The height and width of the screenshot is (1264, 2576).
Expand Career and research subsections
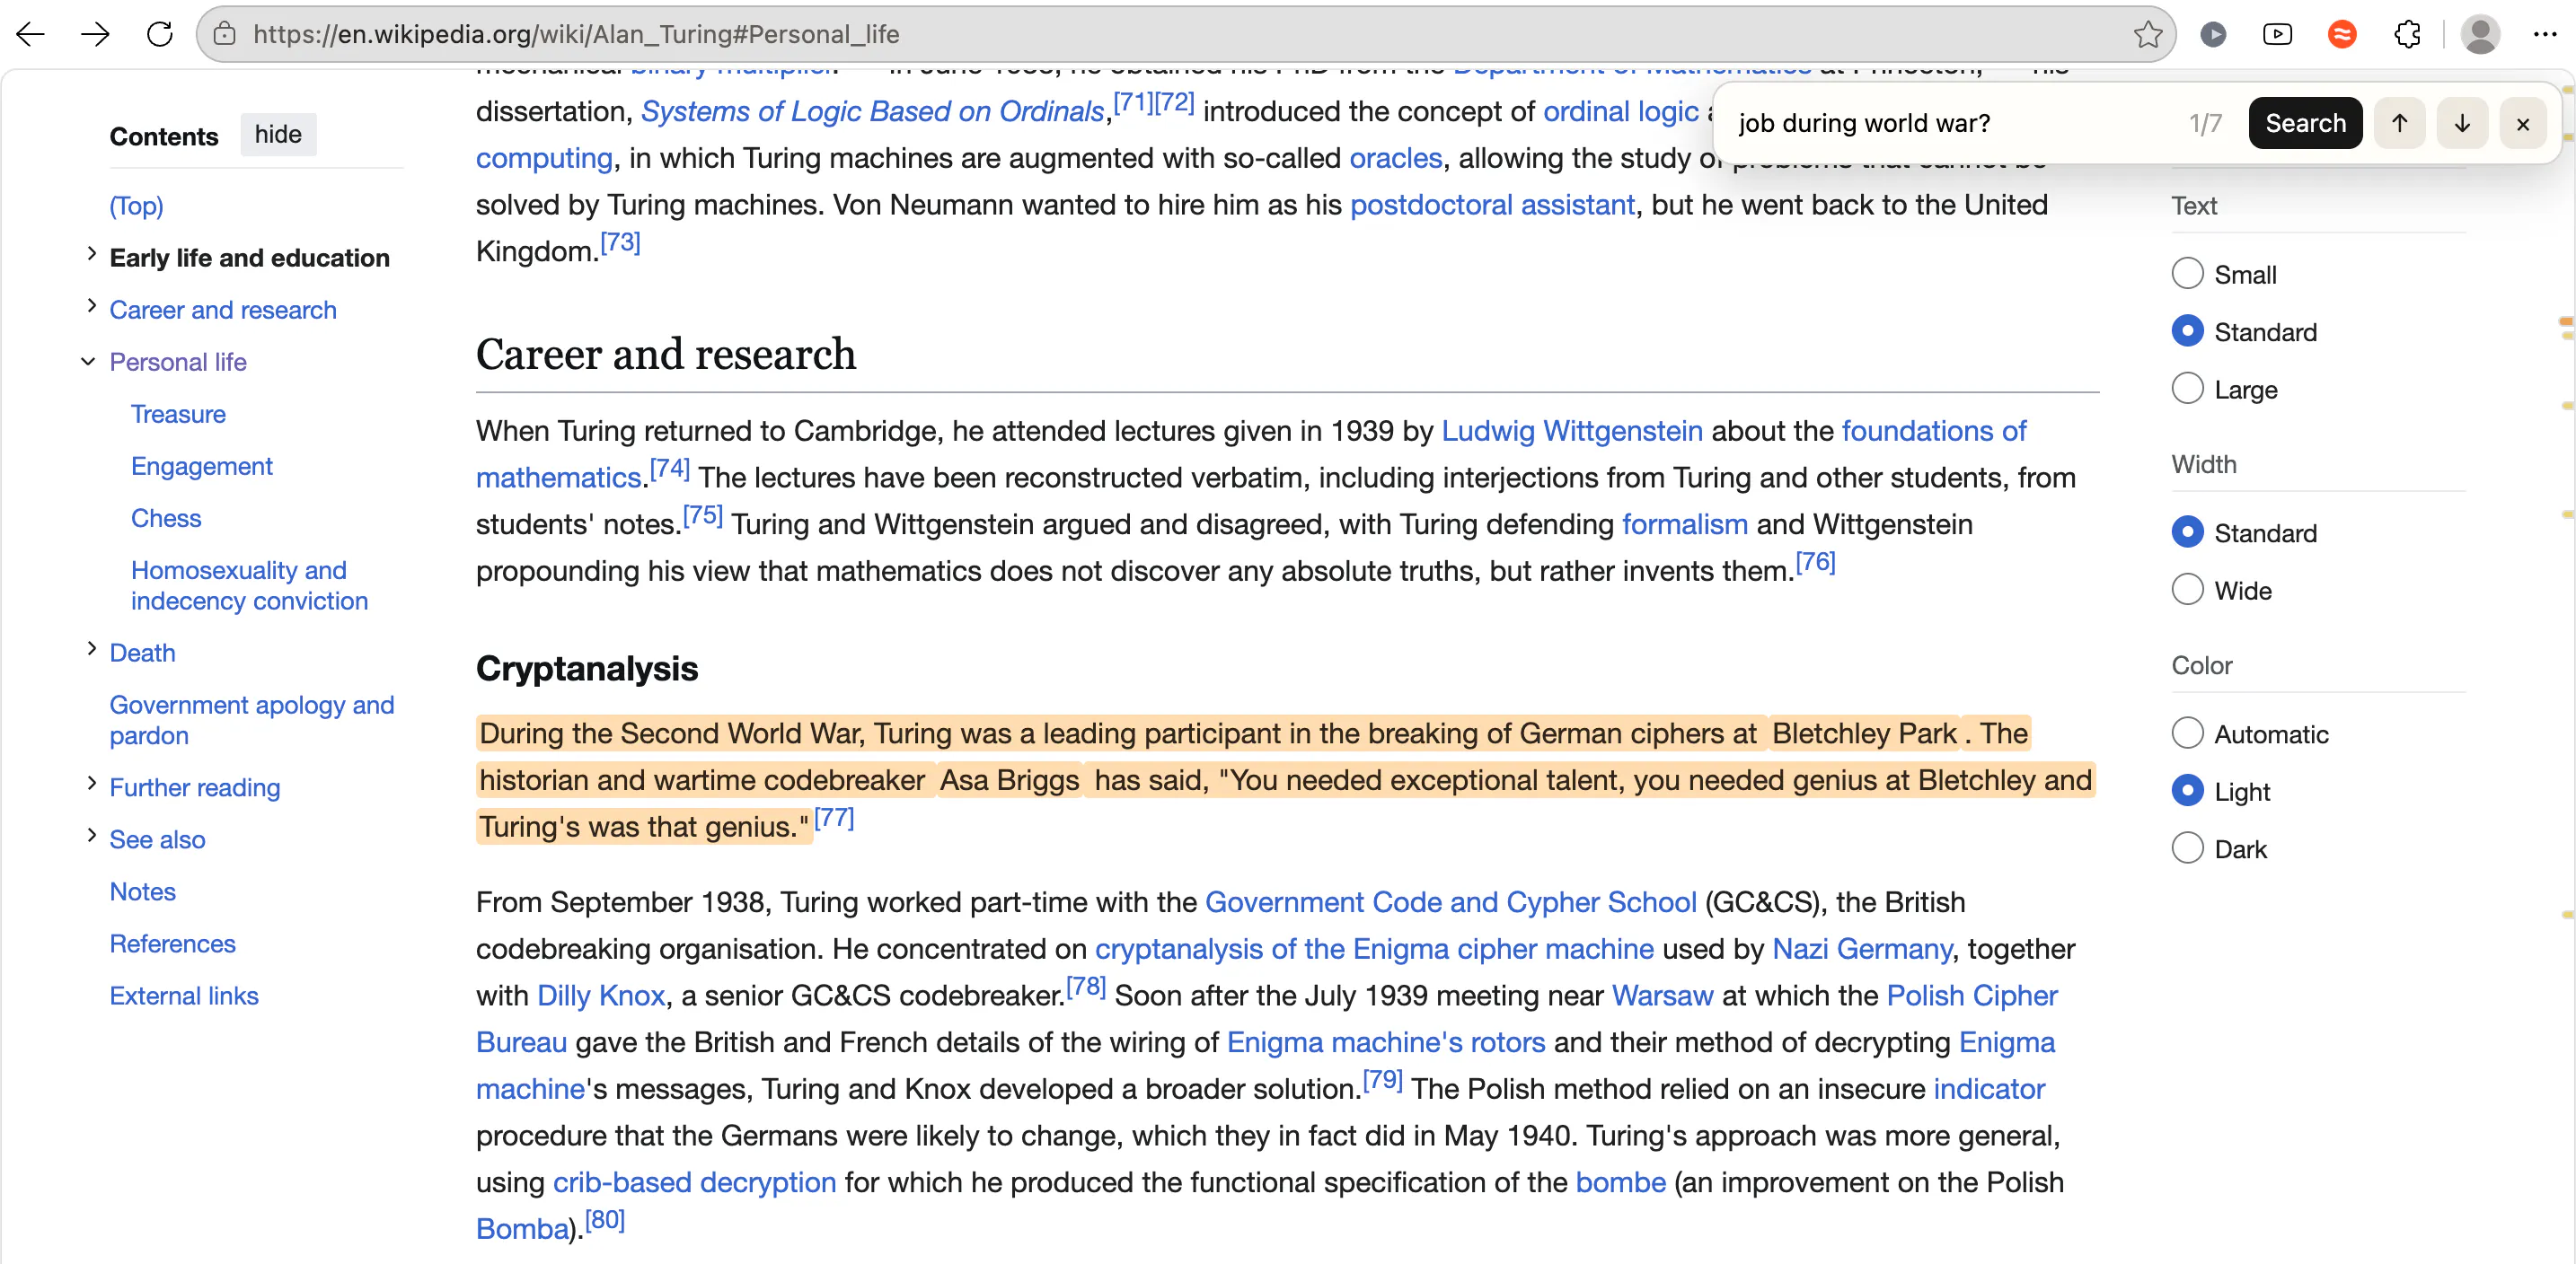tap(91, 307)
